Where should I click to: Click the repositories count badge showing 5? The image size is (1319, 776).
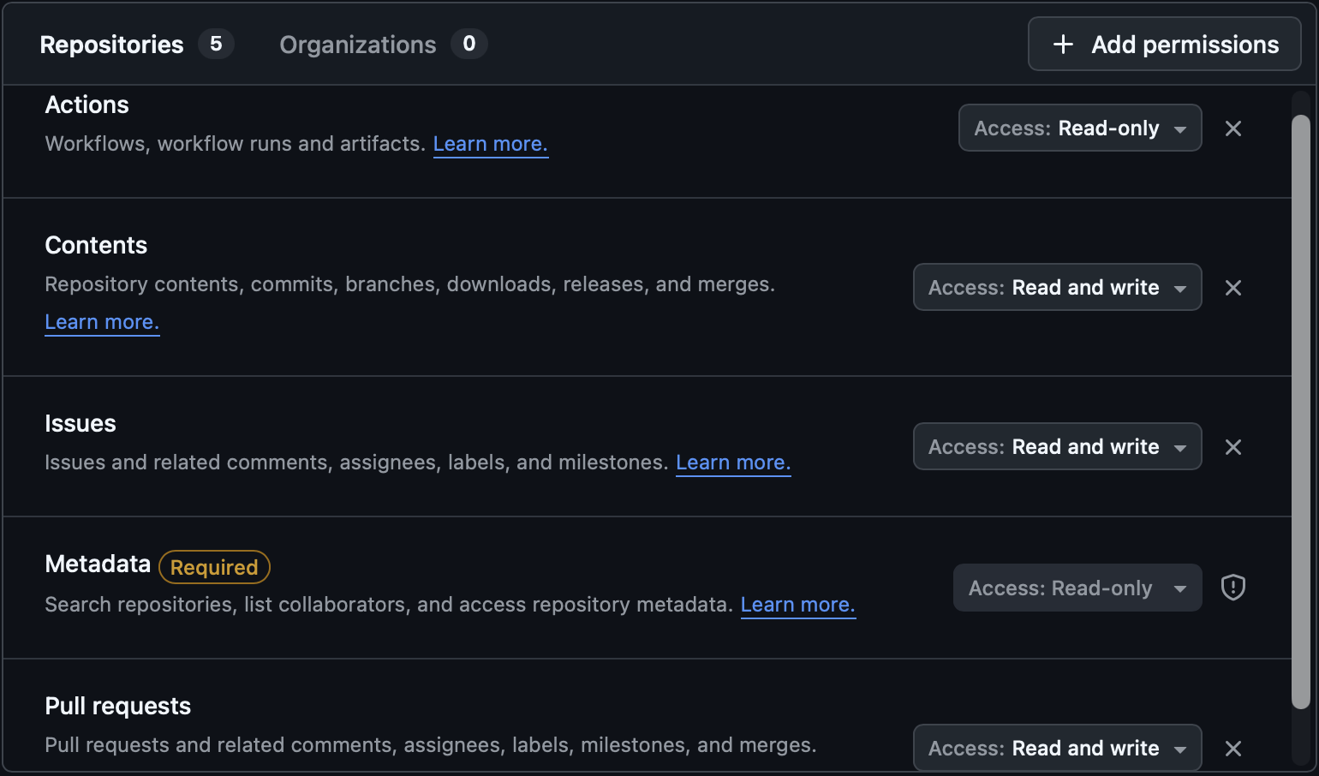(x=218, y=44)
